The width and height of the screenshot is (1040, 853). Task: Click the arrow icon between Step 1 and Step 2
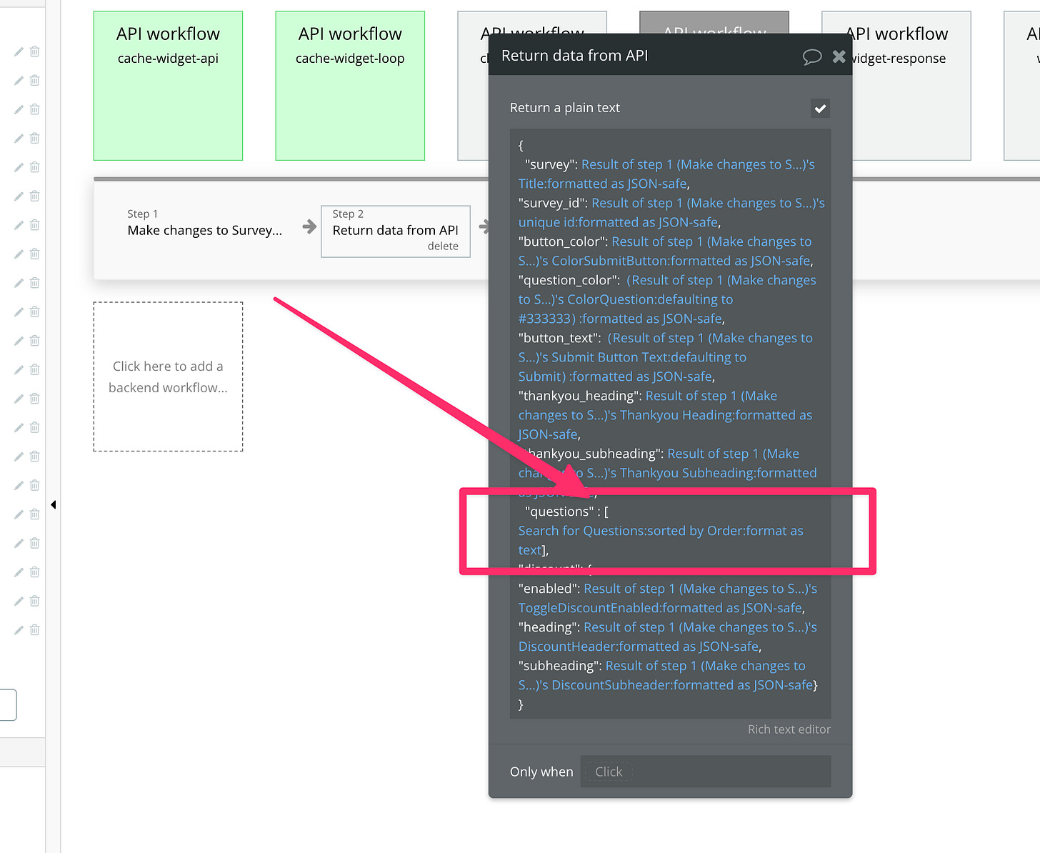tap(308, 226)
